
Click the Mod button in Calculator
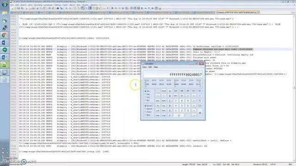click(x=164, y=91)
